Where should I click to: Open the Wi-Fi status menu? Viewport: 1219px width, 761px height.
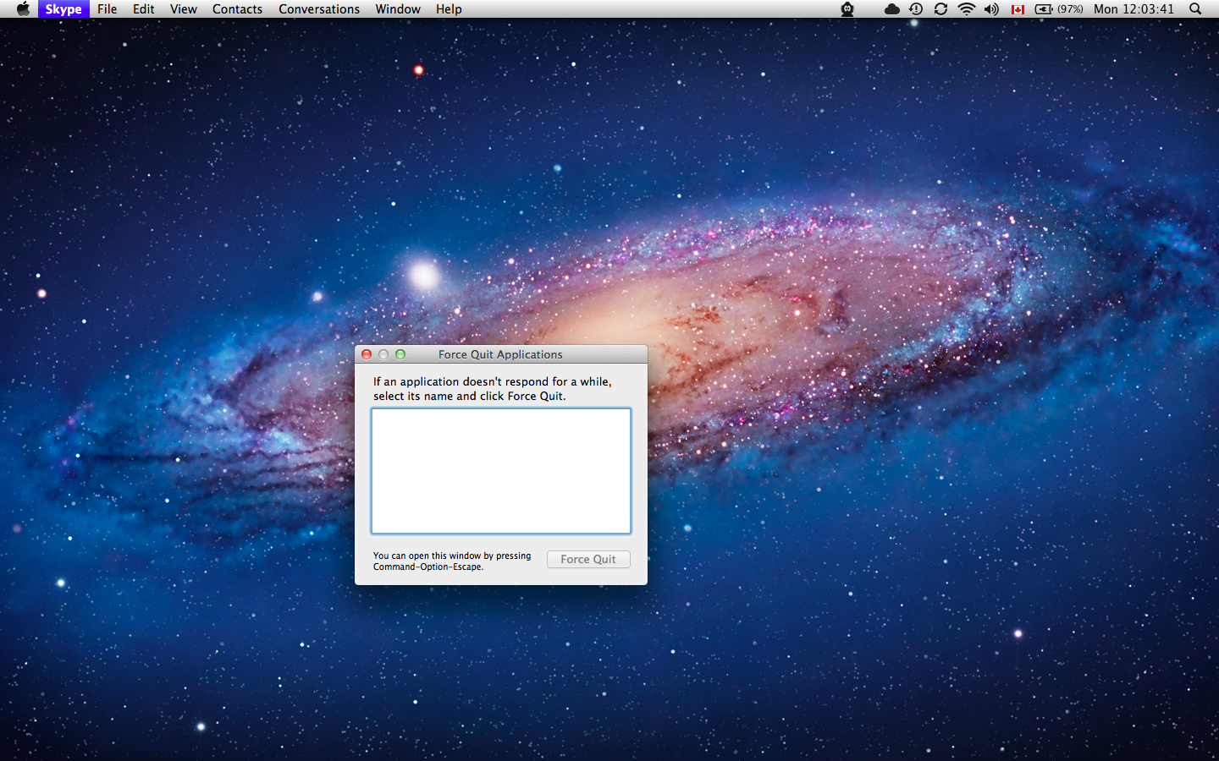(x=966, y=9)
